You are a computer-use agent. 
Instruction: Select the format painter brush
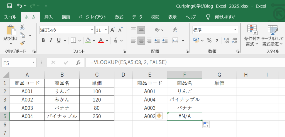pyautogui.click(x=22, y=43)
